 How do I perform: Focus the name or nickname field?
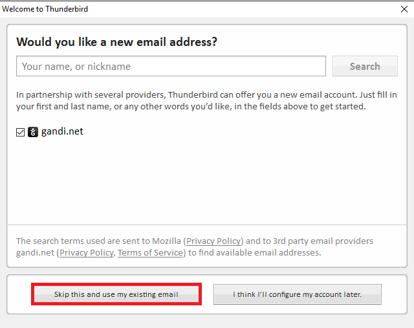coord(171,66)
